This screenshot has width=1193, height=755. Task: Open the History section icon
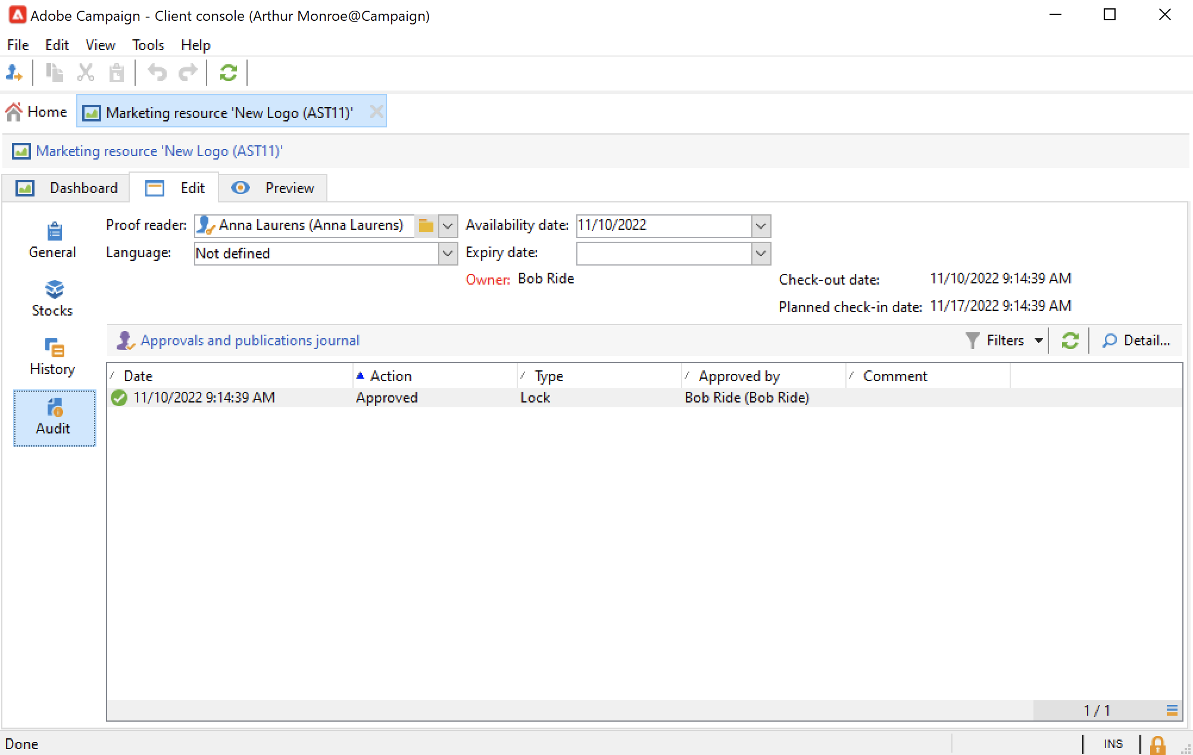(x=54, y=348)
